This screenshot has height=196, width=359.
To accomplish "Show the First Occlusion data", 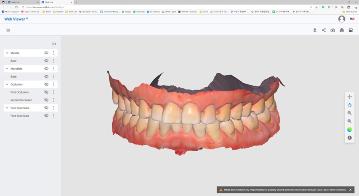I will 46,92.
